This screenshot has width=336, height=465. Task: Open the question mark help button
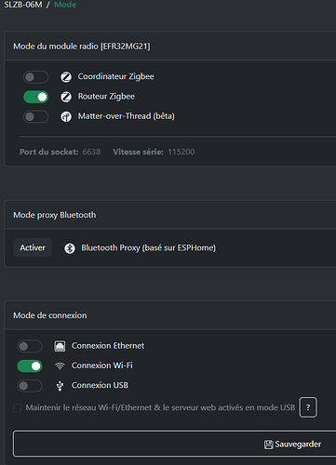pos(308,407)
